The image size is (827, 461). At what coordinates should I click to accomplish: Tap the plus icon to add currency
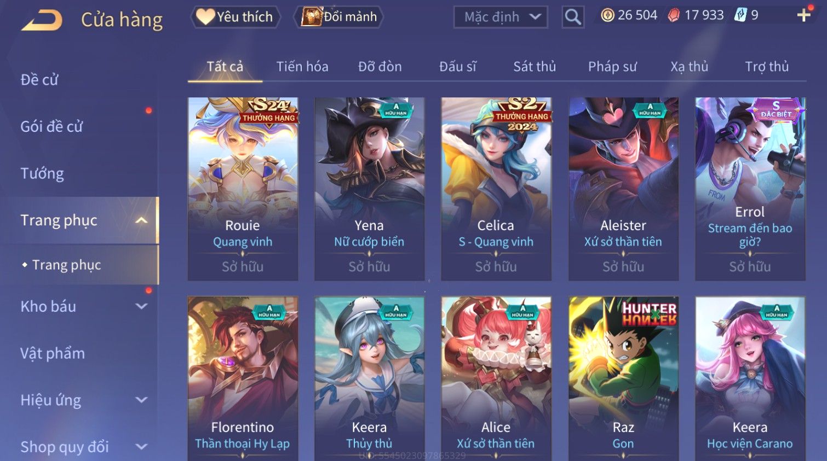click(x=803, y=15)
